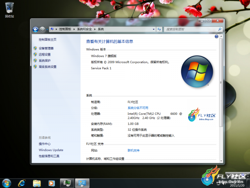250x188 pixels.
Task: Close the System window
Action: tap(218, 21)
